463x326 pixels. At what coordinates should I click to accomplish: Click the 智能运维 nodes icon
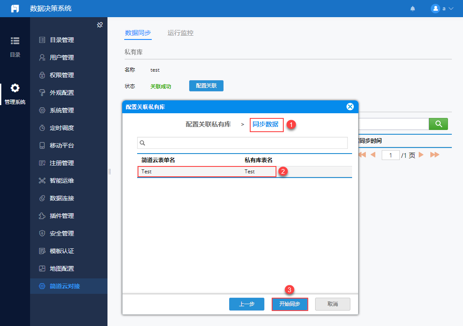click(42, 181)
